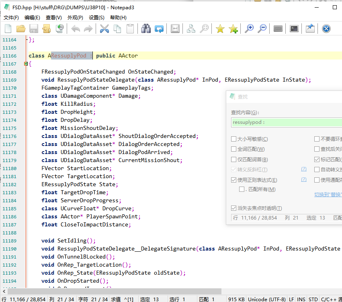The width and height of the screenshot is (342, 302).
Task: Paste from clipboard icon
Action: 130,29
